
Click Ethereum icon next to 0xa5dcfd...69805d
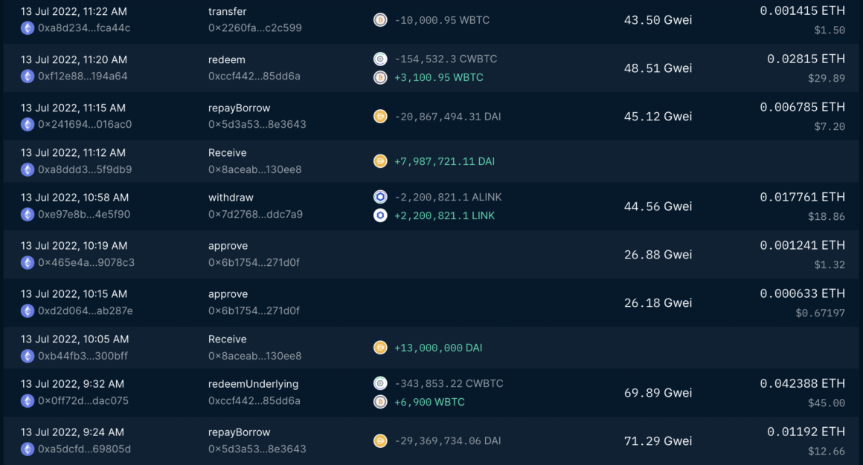tap(28, 449)
